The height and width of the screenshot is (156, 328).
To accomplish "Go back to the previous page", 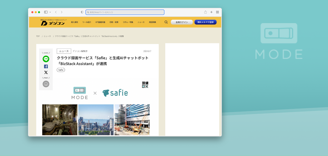I will tap(56, 12).
